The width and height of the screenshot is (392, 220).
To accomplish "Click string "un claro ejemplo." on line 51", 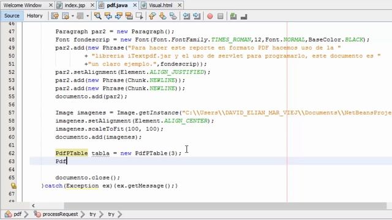I will click(123, 64).
